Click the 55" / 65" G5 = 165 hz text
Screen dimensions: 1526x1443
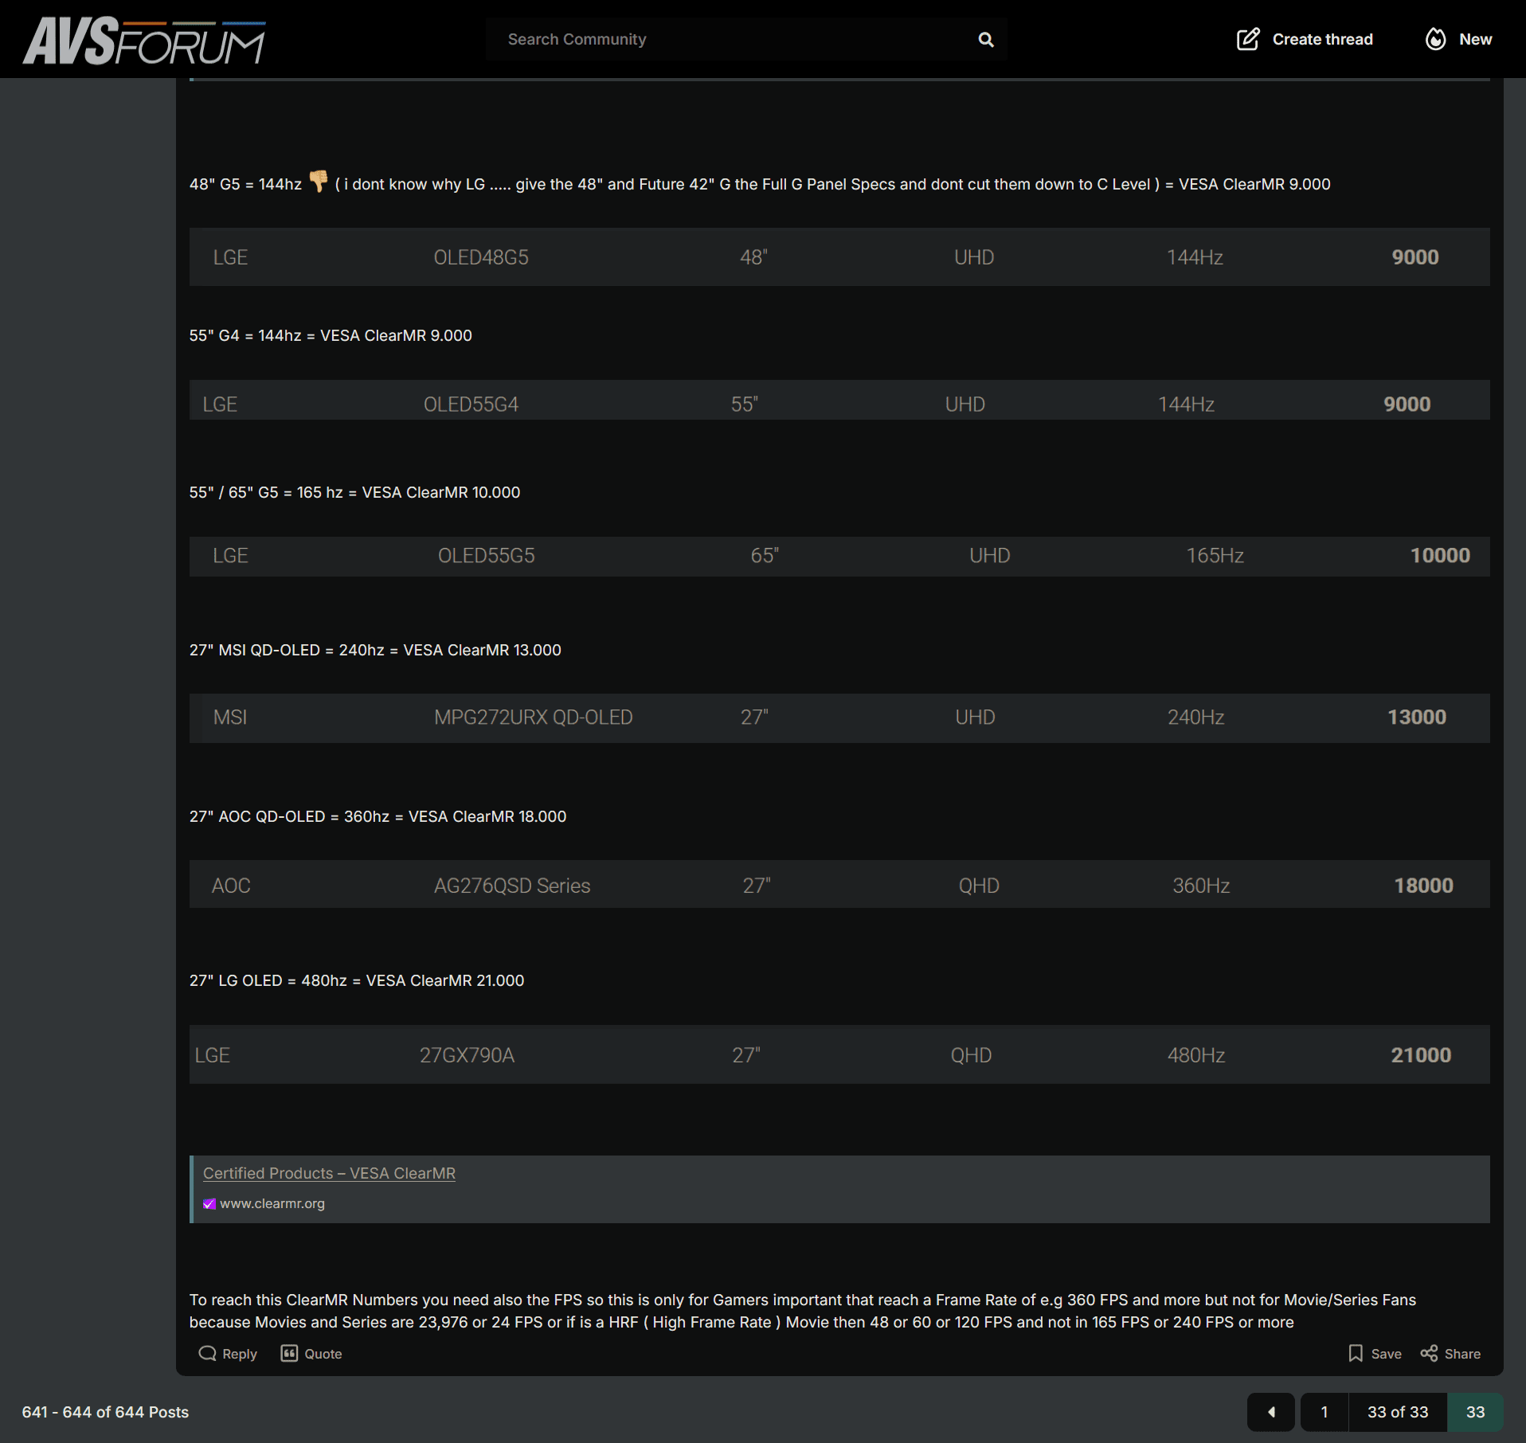pos(354,492)
